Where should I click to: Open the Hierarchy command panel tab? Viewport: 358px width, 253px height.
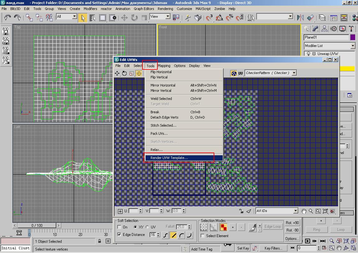(x=324, y=29)
